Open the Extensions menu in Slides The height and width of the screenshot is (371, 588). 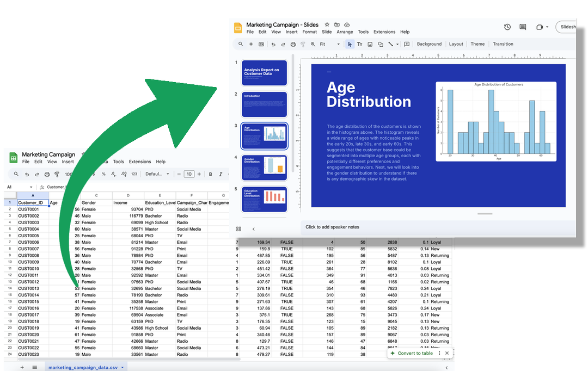pos(384,32)
